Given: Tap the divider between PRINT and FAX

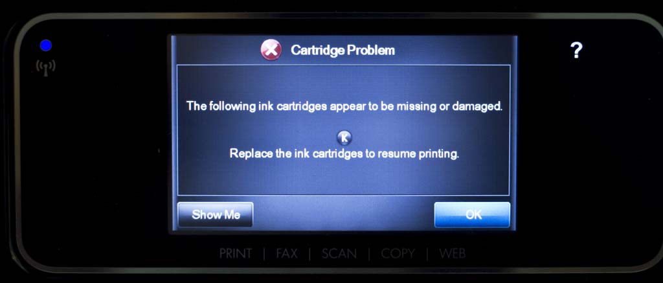Looking at the screenshot, I should pos(264,254).
